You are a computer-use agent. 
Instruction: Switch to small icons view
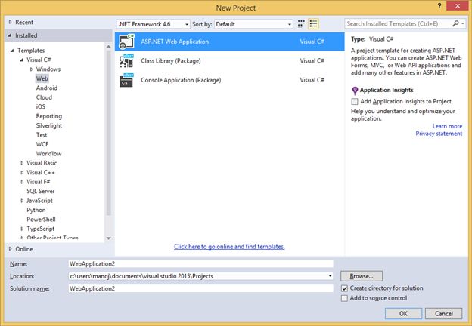click(301, 23)
